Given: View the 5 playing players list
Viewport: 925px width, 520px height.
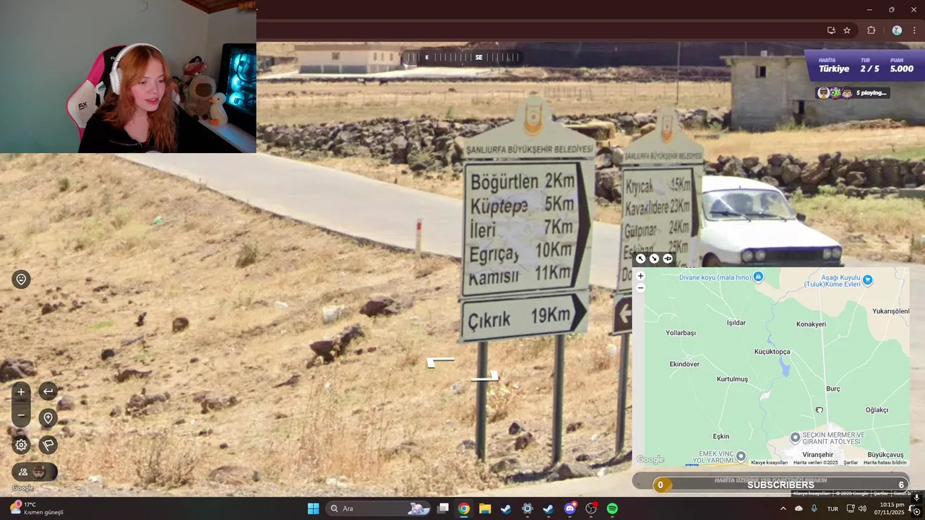Looking at the screenshot, I should point(853,92).
